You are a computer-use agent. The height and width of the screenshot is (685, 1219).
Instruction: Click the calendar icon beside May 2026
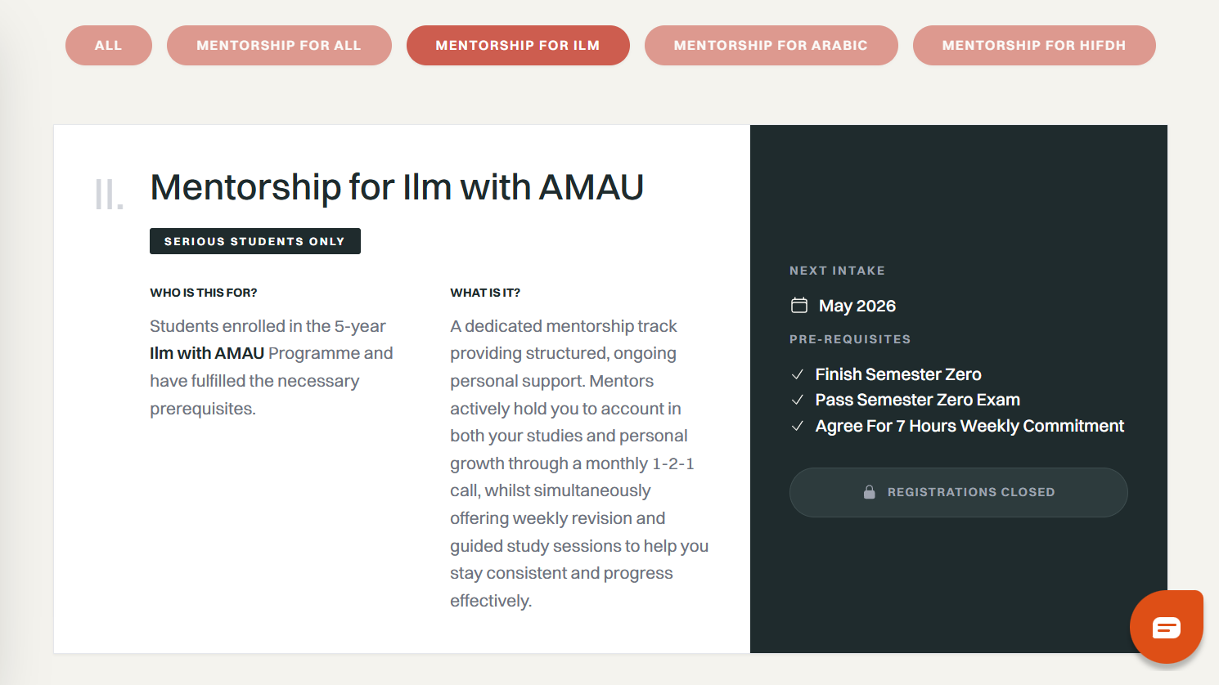[x=798, y=305]
